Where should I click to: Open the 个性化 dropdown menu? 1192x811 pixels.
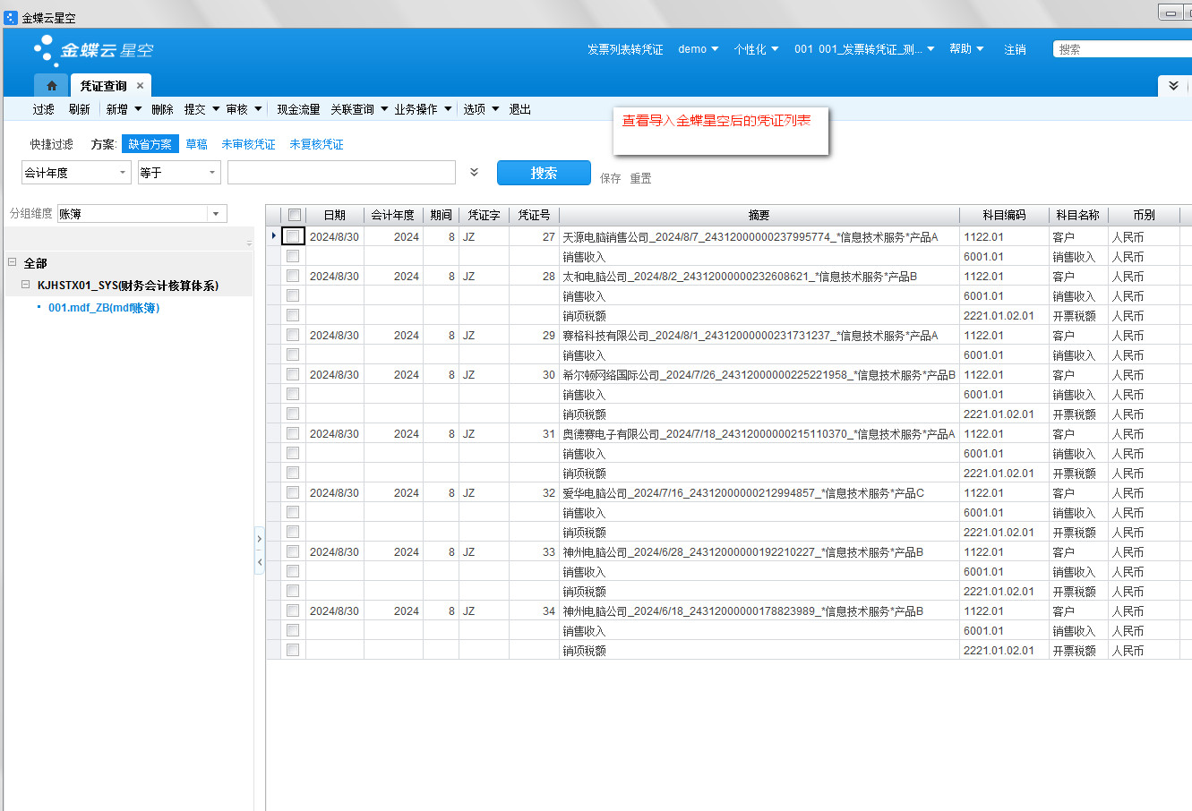756,49
